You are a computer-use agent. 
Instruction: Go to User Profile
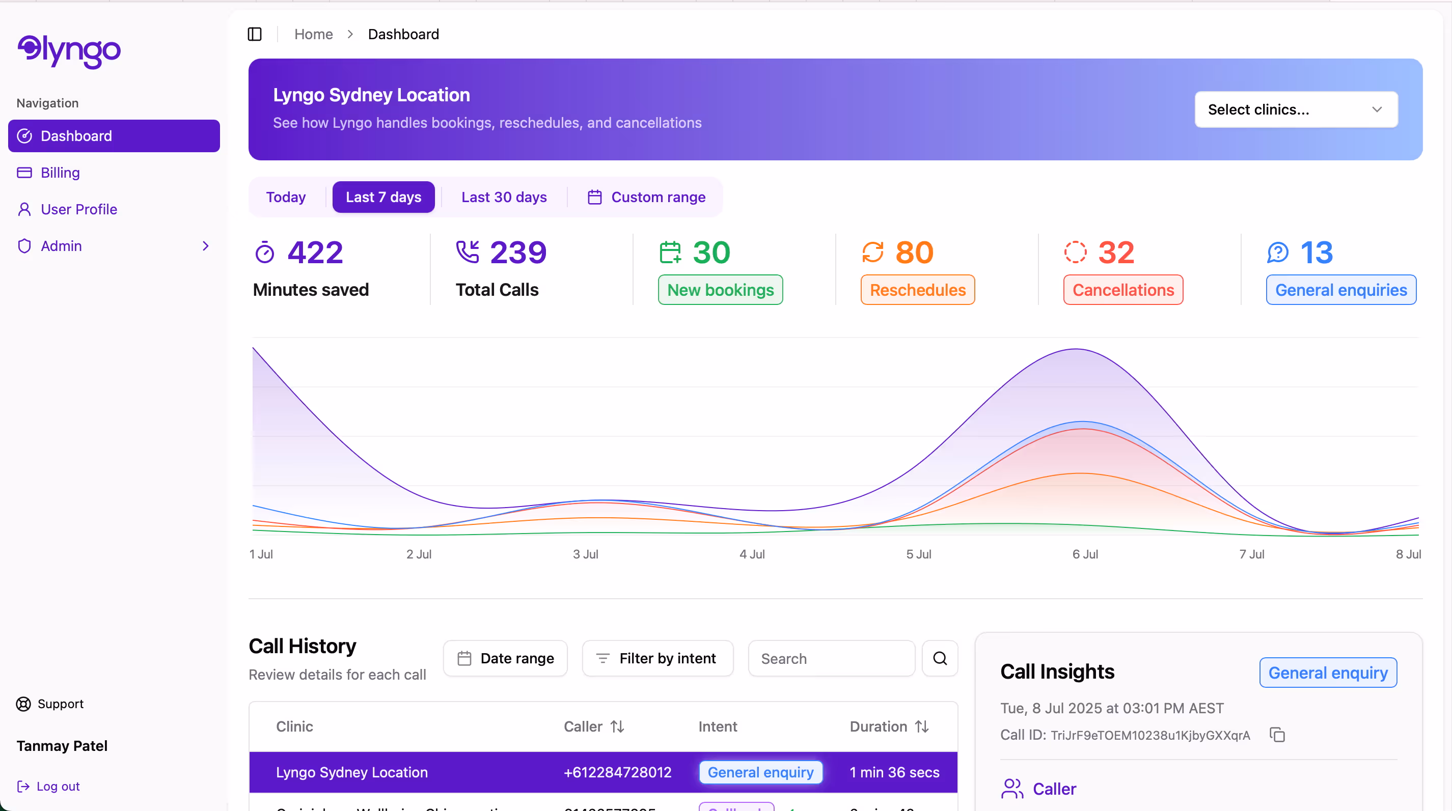pos(79,209)
